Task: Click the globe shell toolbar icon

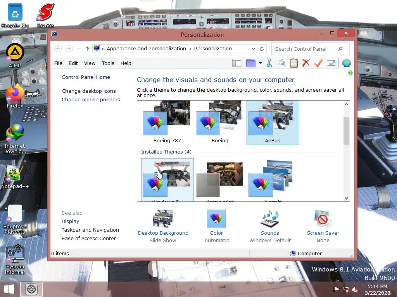Action: (346, 63)
